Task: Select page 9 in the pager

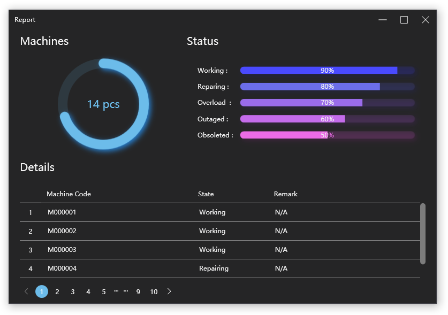Action: coord(138,291)
